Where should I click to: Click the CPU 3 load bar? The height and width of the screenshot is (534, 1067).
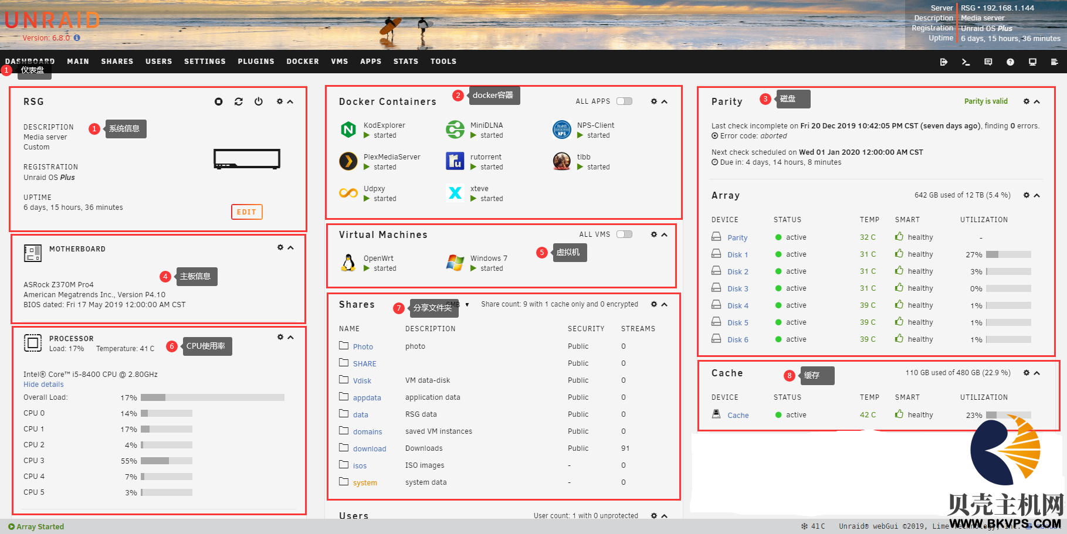[167, 461]
